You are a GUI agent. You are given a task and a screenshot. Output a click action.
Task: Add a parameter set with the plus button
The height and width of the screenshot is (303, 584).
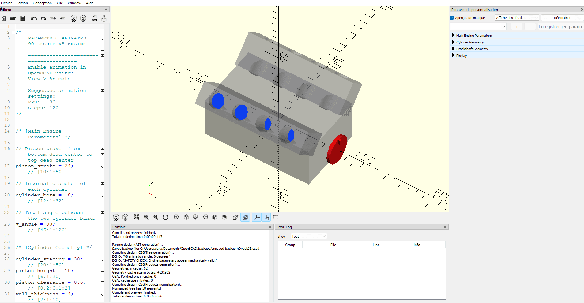click(x=517, y=27)
